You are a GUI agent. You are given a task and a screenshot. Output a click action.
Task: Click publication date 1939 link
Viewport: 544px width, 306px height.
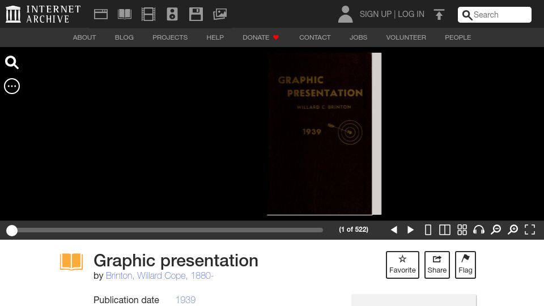(x=186, y=300)
